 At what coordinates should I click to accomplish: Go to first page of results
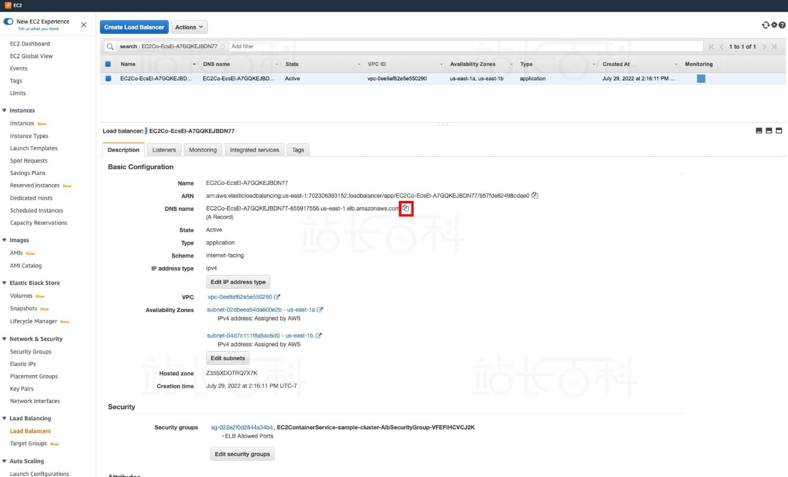[711, 47]
